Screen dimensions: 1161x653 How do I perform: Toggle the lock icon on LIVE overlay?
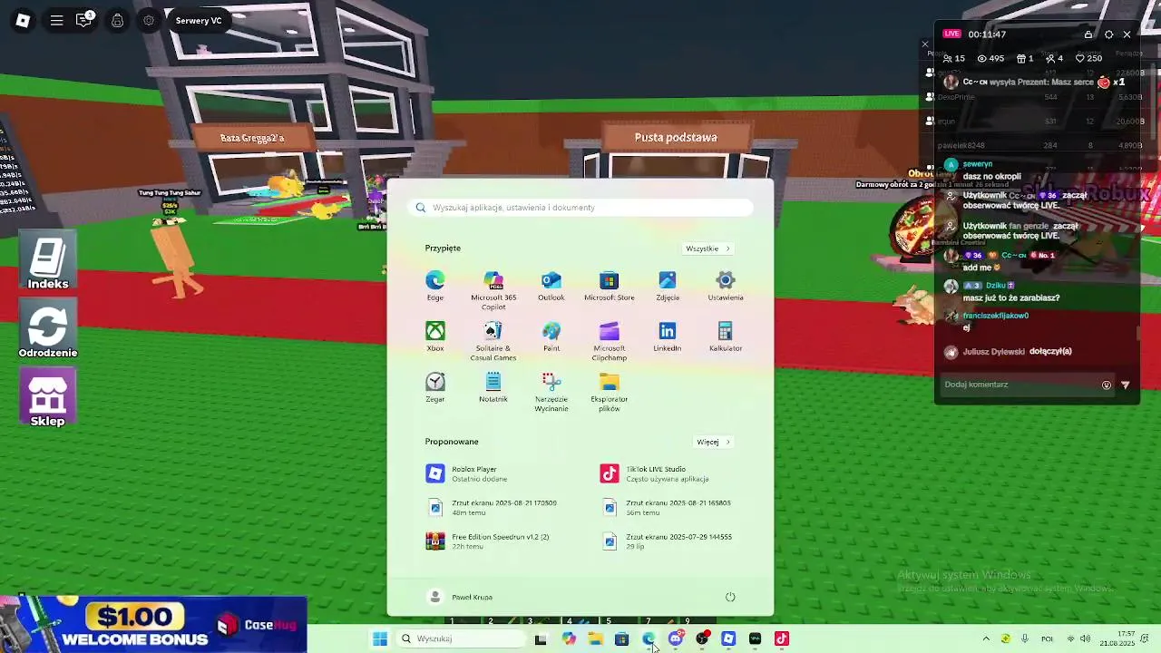[x=1088, y=34]
